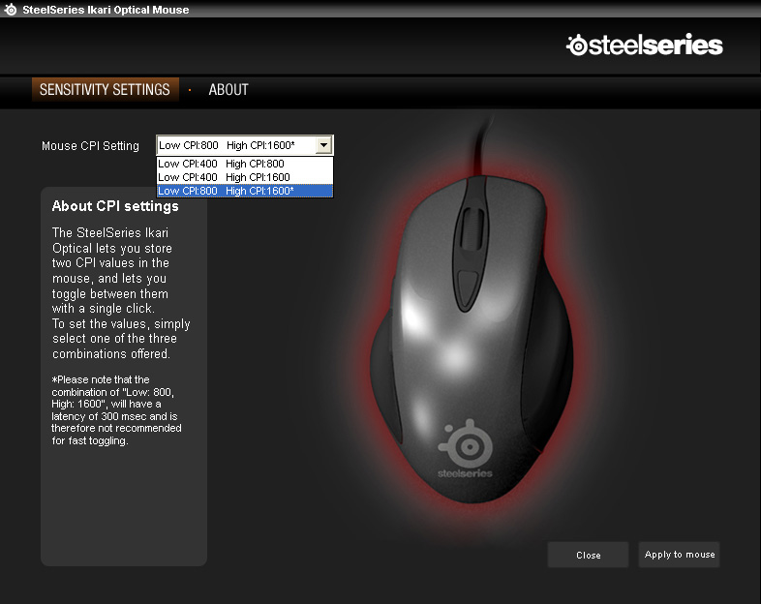Click the Close button
The width and height of the screenshot is (761, 604).
click(x=589, y=555)
